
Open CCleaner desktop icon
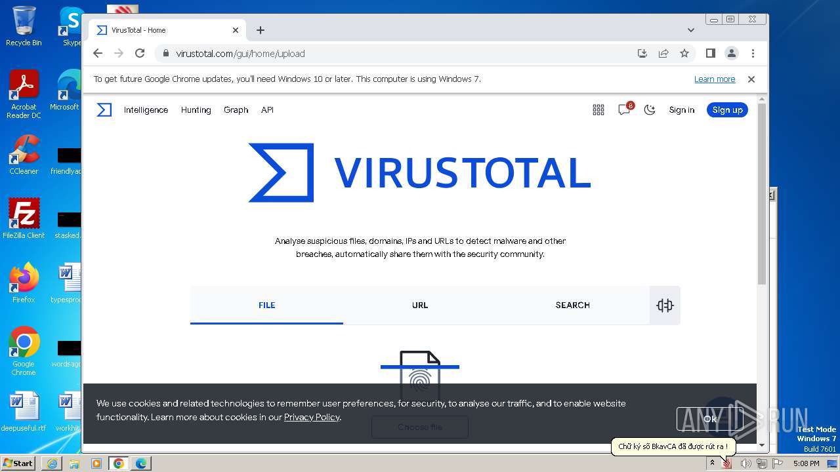click(24, 155)
